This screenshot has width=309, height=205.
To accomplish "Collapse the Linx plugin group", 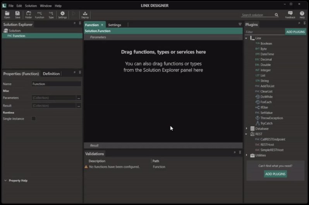I will click(x=246, y=38).
